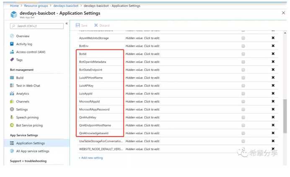Open All App service settings
This screenshot has height=177, width=290.
pos(33,151)
